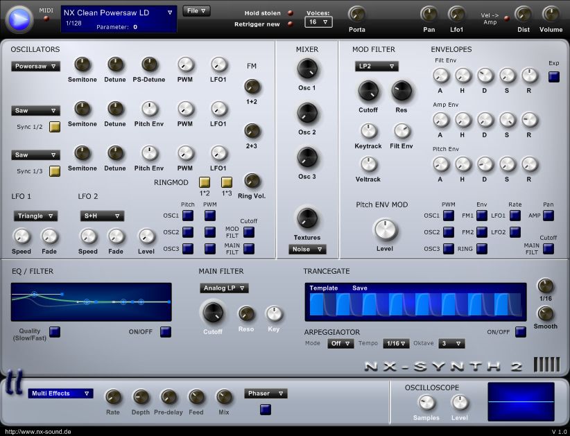Open the Trancegate Template menu

tap(324, 288)
